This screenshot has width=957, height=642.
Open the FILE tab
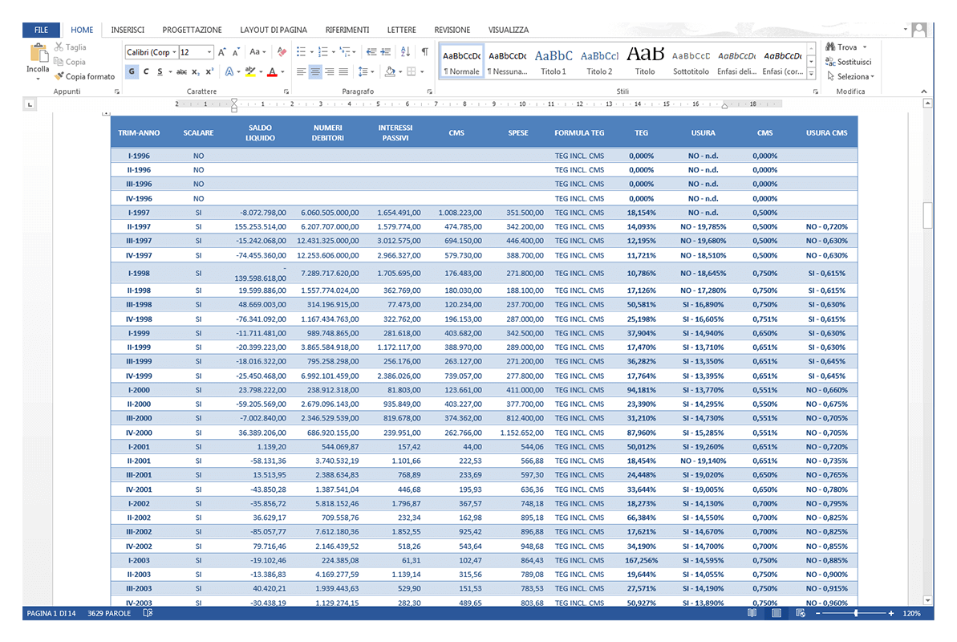(x=41, y=30)
